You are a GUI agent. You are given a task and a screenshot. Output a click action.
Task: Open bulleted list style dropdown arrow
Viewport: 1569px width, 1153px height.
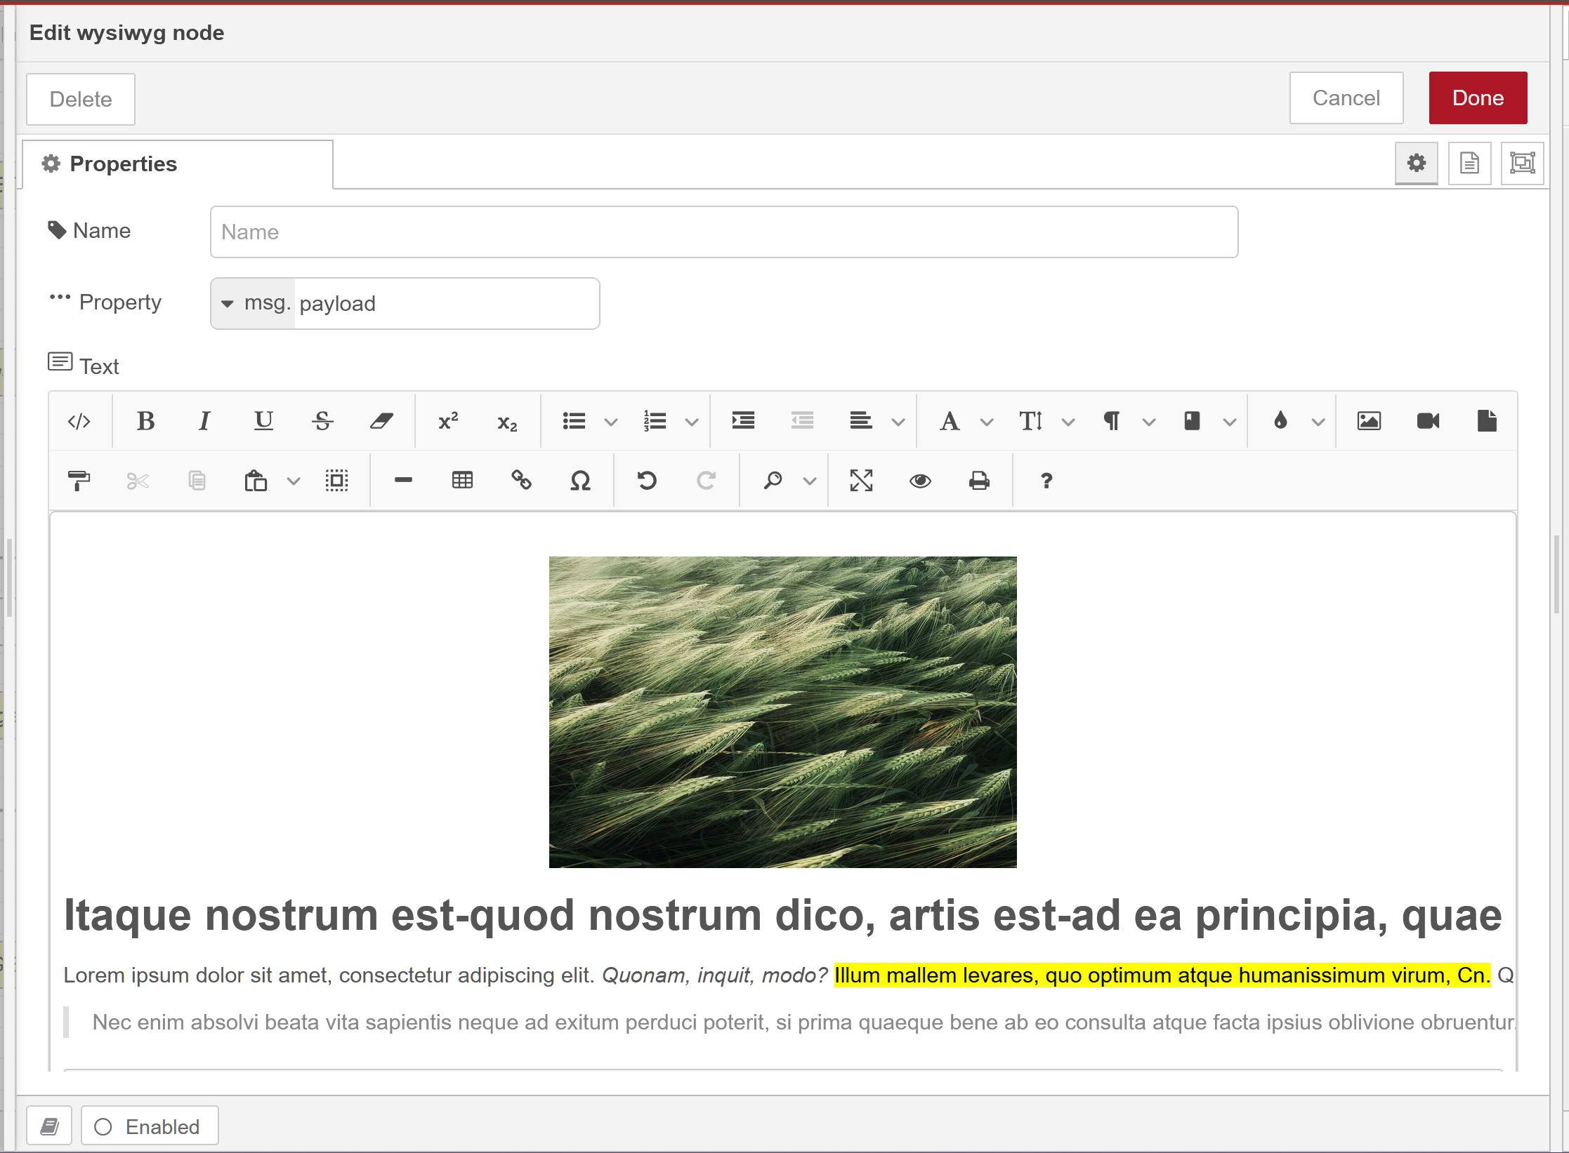pos(611,422)
